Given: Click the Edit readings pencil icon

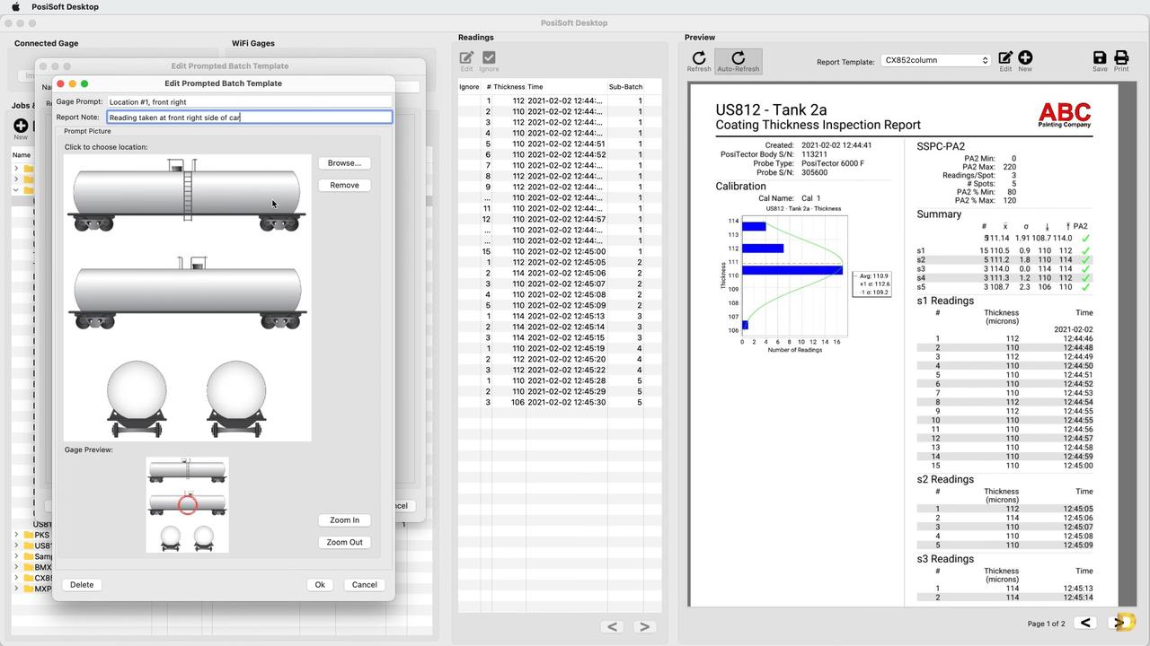Looking at the screenshot, I should click(466, 59).
